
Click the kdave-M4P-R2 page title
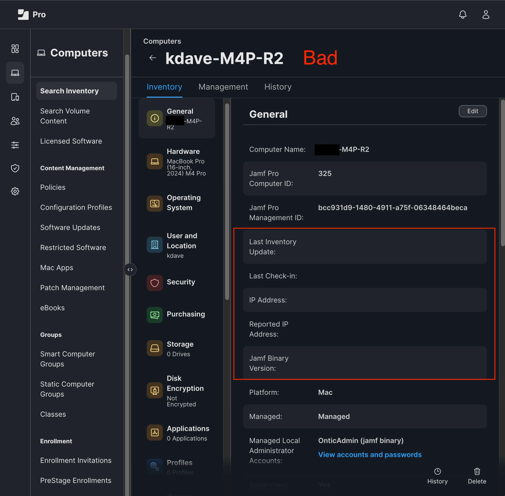pyautogui.click(x=224, y=58)
